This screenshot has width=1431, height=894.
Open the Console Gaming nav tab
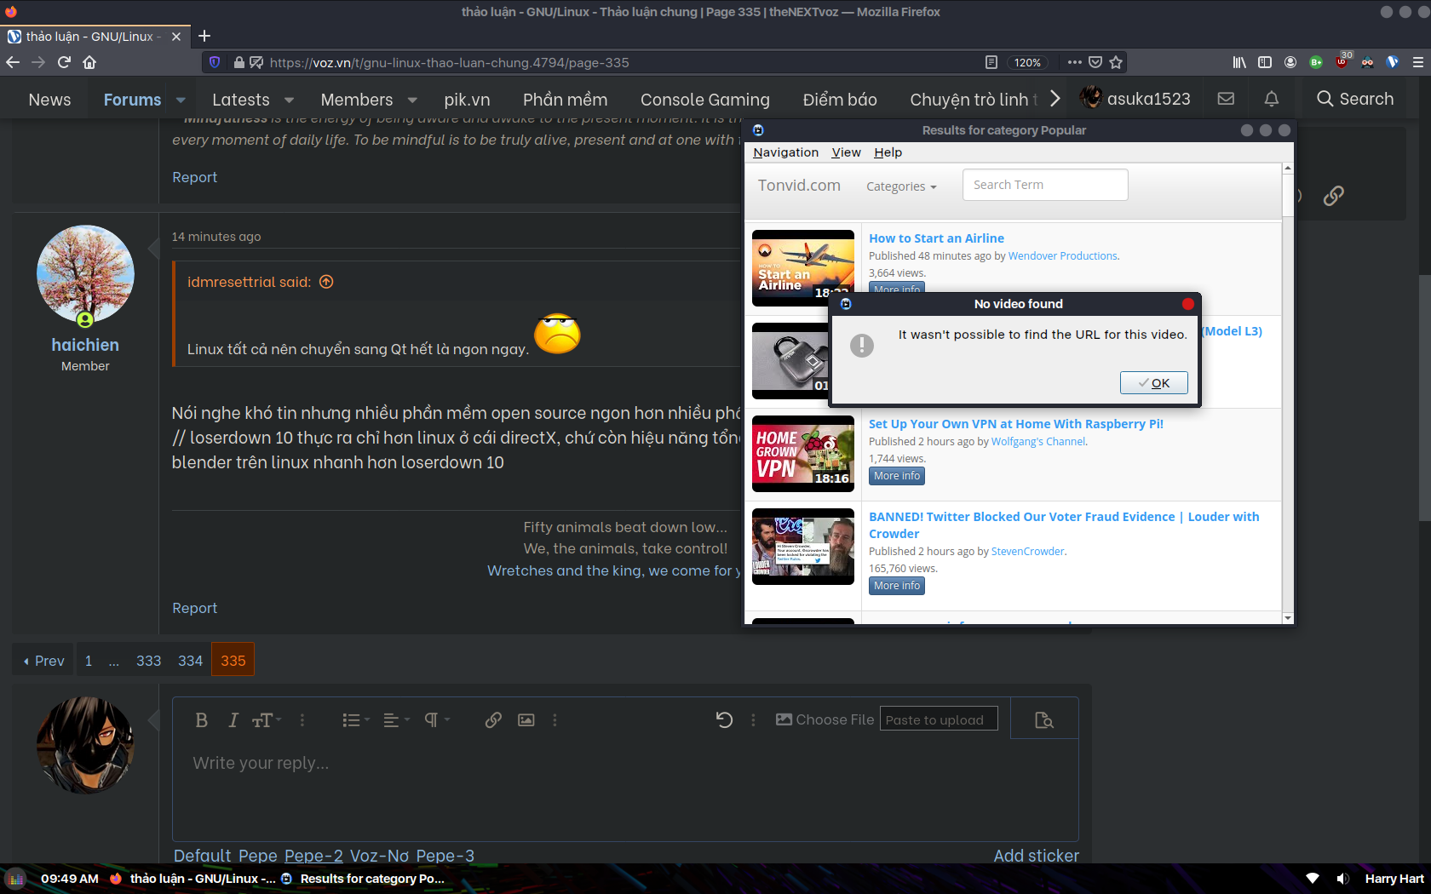pyautogui.click(x=705, y=100)
